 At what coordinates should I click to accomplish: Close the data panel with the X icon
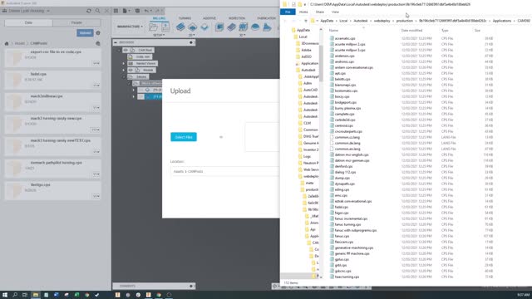[x=106, y=11]
